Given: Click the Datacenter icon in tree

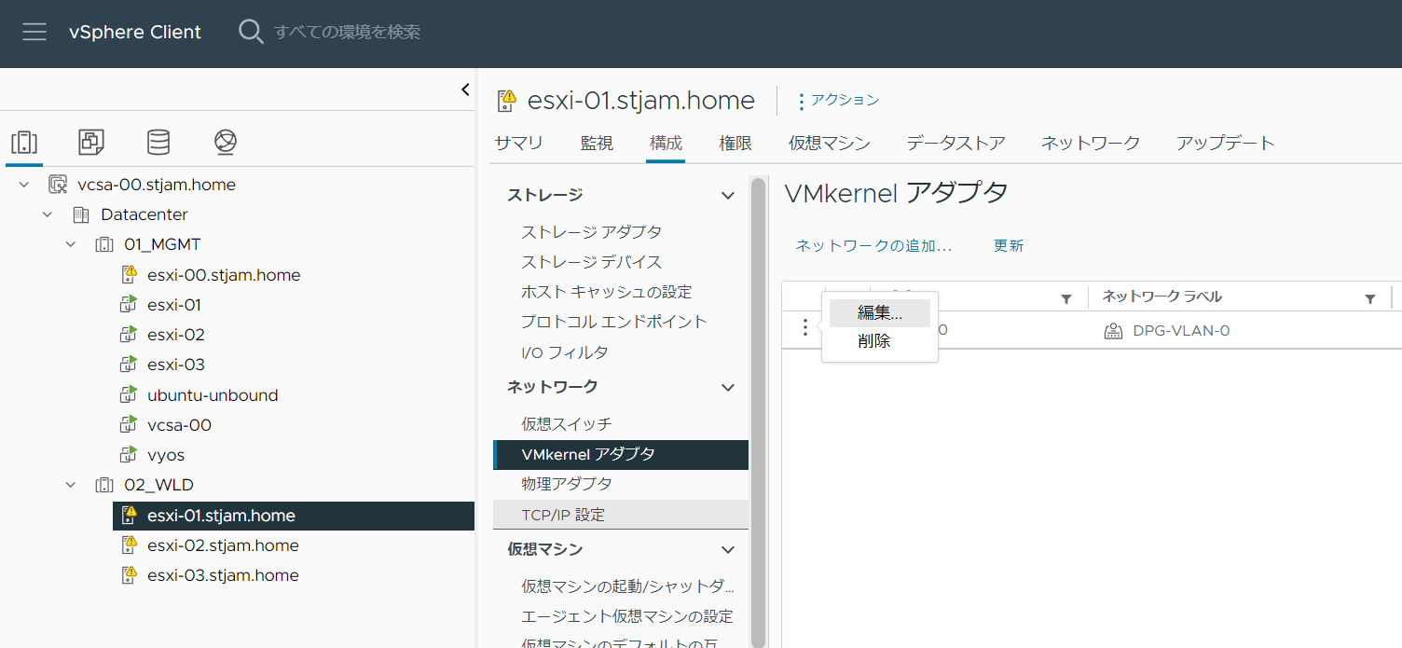Looking at the screenshot, I should (x=81, y=214).
